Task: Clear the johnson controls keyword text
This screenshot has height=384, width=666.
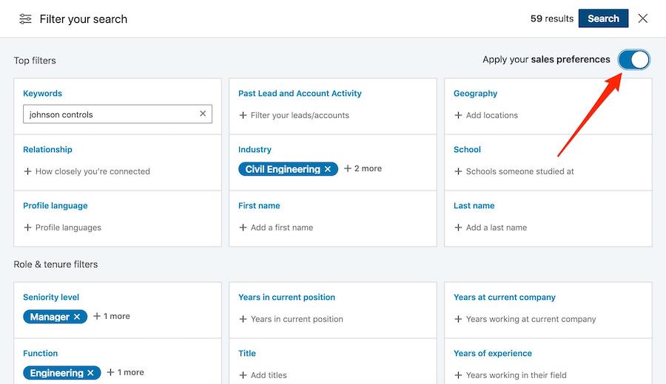Action: [x=203, y=114]
